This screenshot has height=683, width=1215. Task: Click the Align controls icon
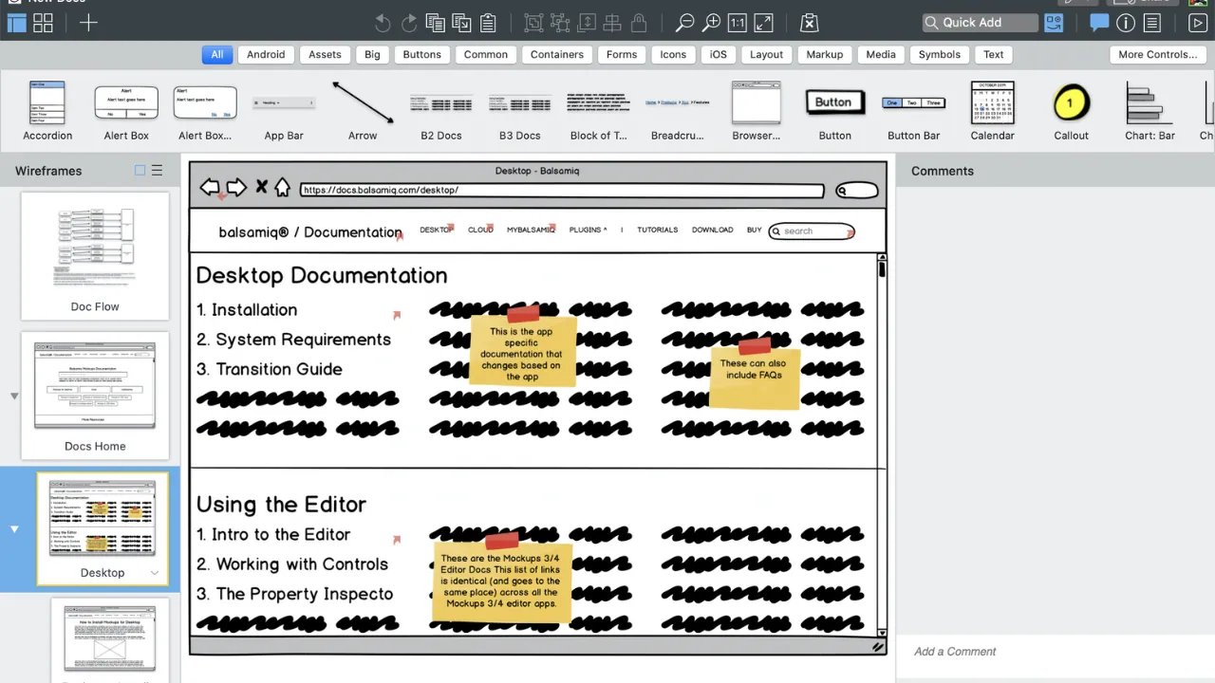(612, 23)
